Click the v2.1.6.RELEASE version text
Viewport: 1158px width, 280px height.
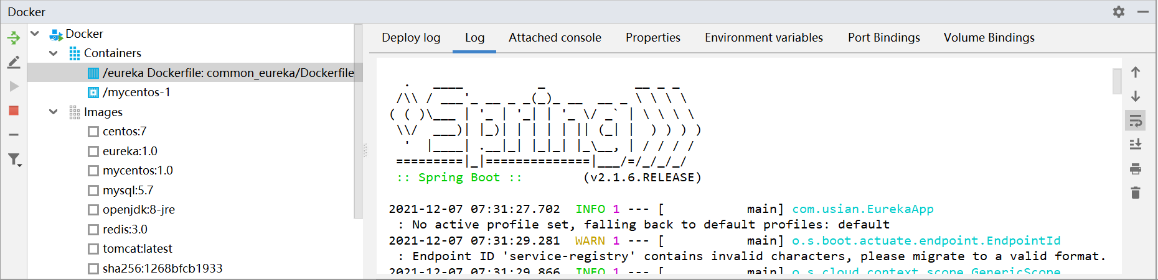click(643, 178)
